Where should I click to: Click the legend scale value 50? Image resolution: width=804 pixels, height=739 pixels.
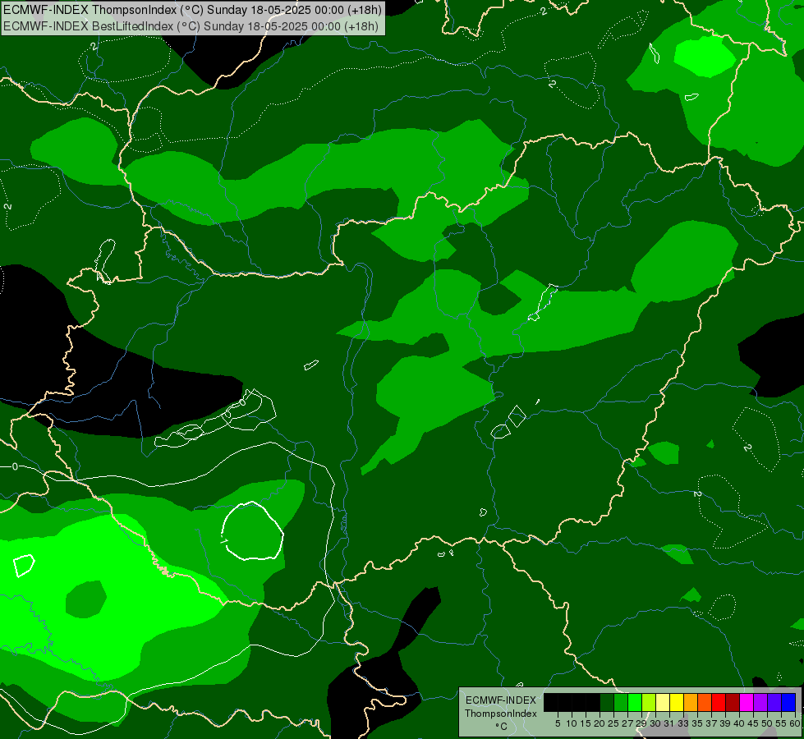768,723
